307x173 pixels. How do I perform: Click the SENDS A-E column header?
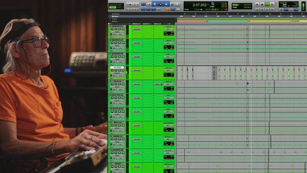[x=157, y=24]
